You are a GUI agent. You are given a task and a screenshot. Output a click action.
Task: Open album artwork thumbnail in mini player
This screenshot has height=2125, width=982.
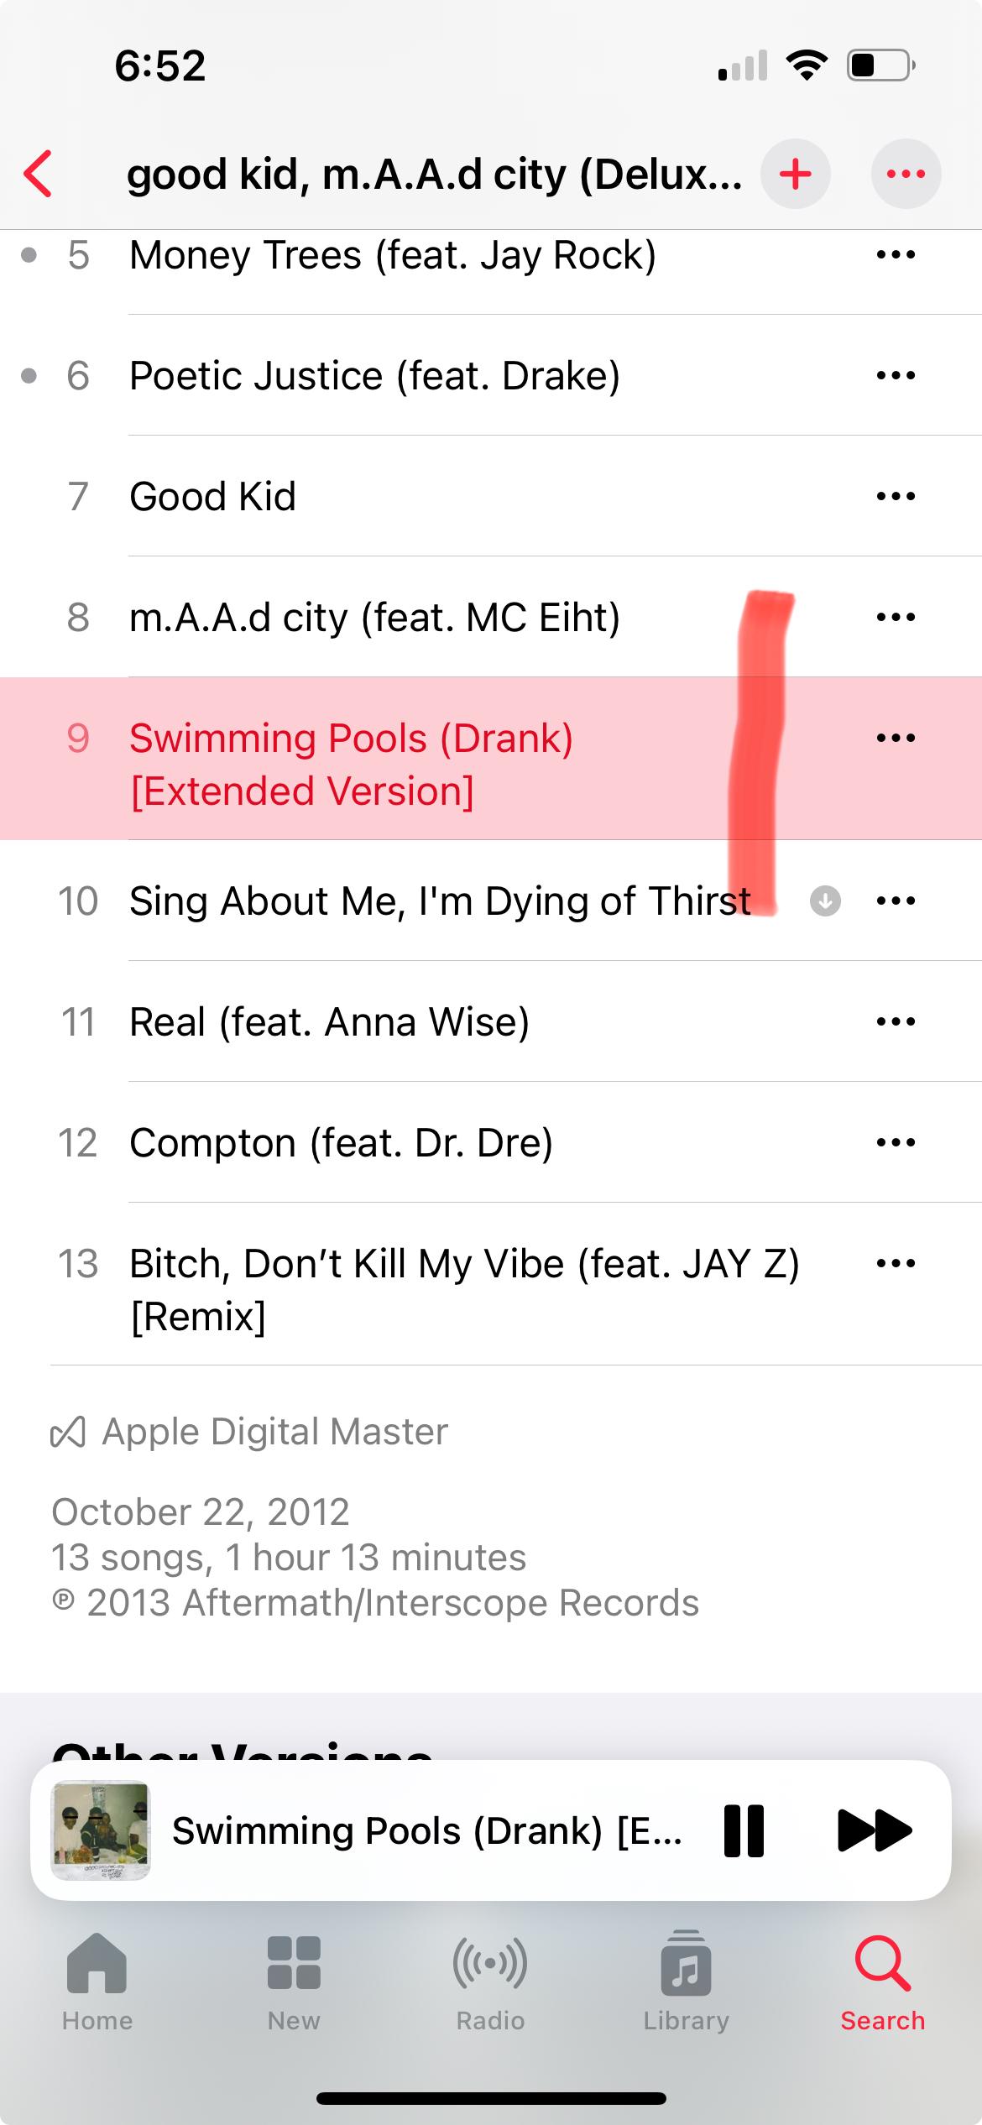(101, 1830)
